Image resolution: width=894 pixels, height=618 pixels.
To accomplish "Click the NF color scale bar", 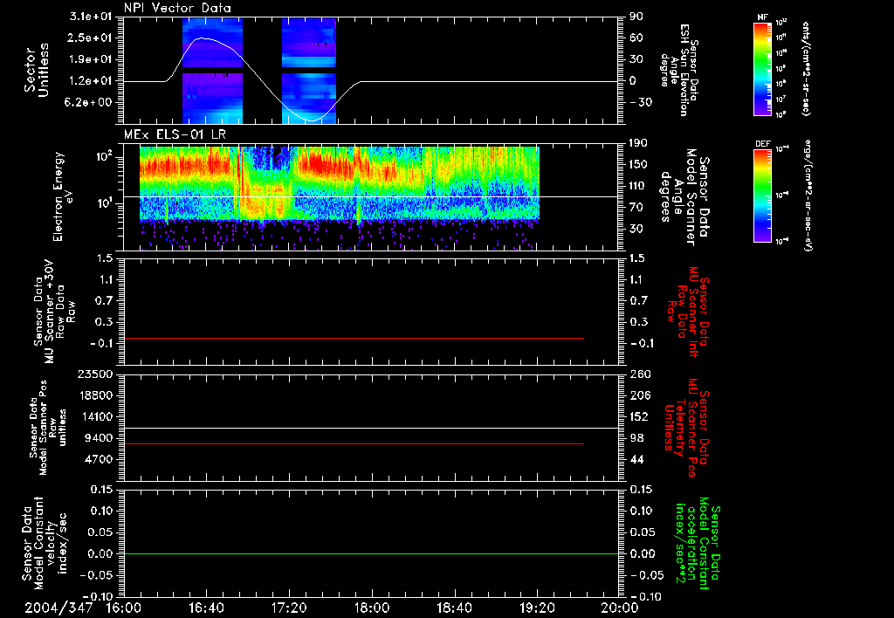I will pos(763,68).
